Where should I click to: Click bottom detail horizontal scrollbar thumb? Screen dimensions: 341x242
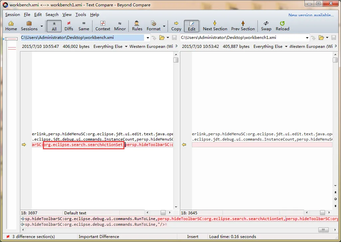(x=323, y=230)
